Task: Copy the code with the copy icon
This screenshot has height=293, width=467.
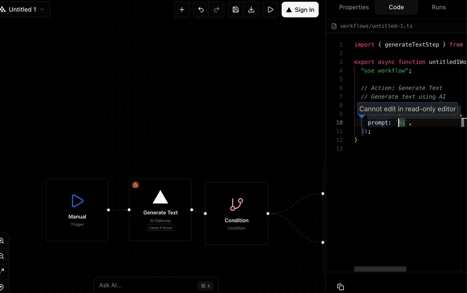Action: pos(341,287)
